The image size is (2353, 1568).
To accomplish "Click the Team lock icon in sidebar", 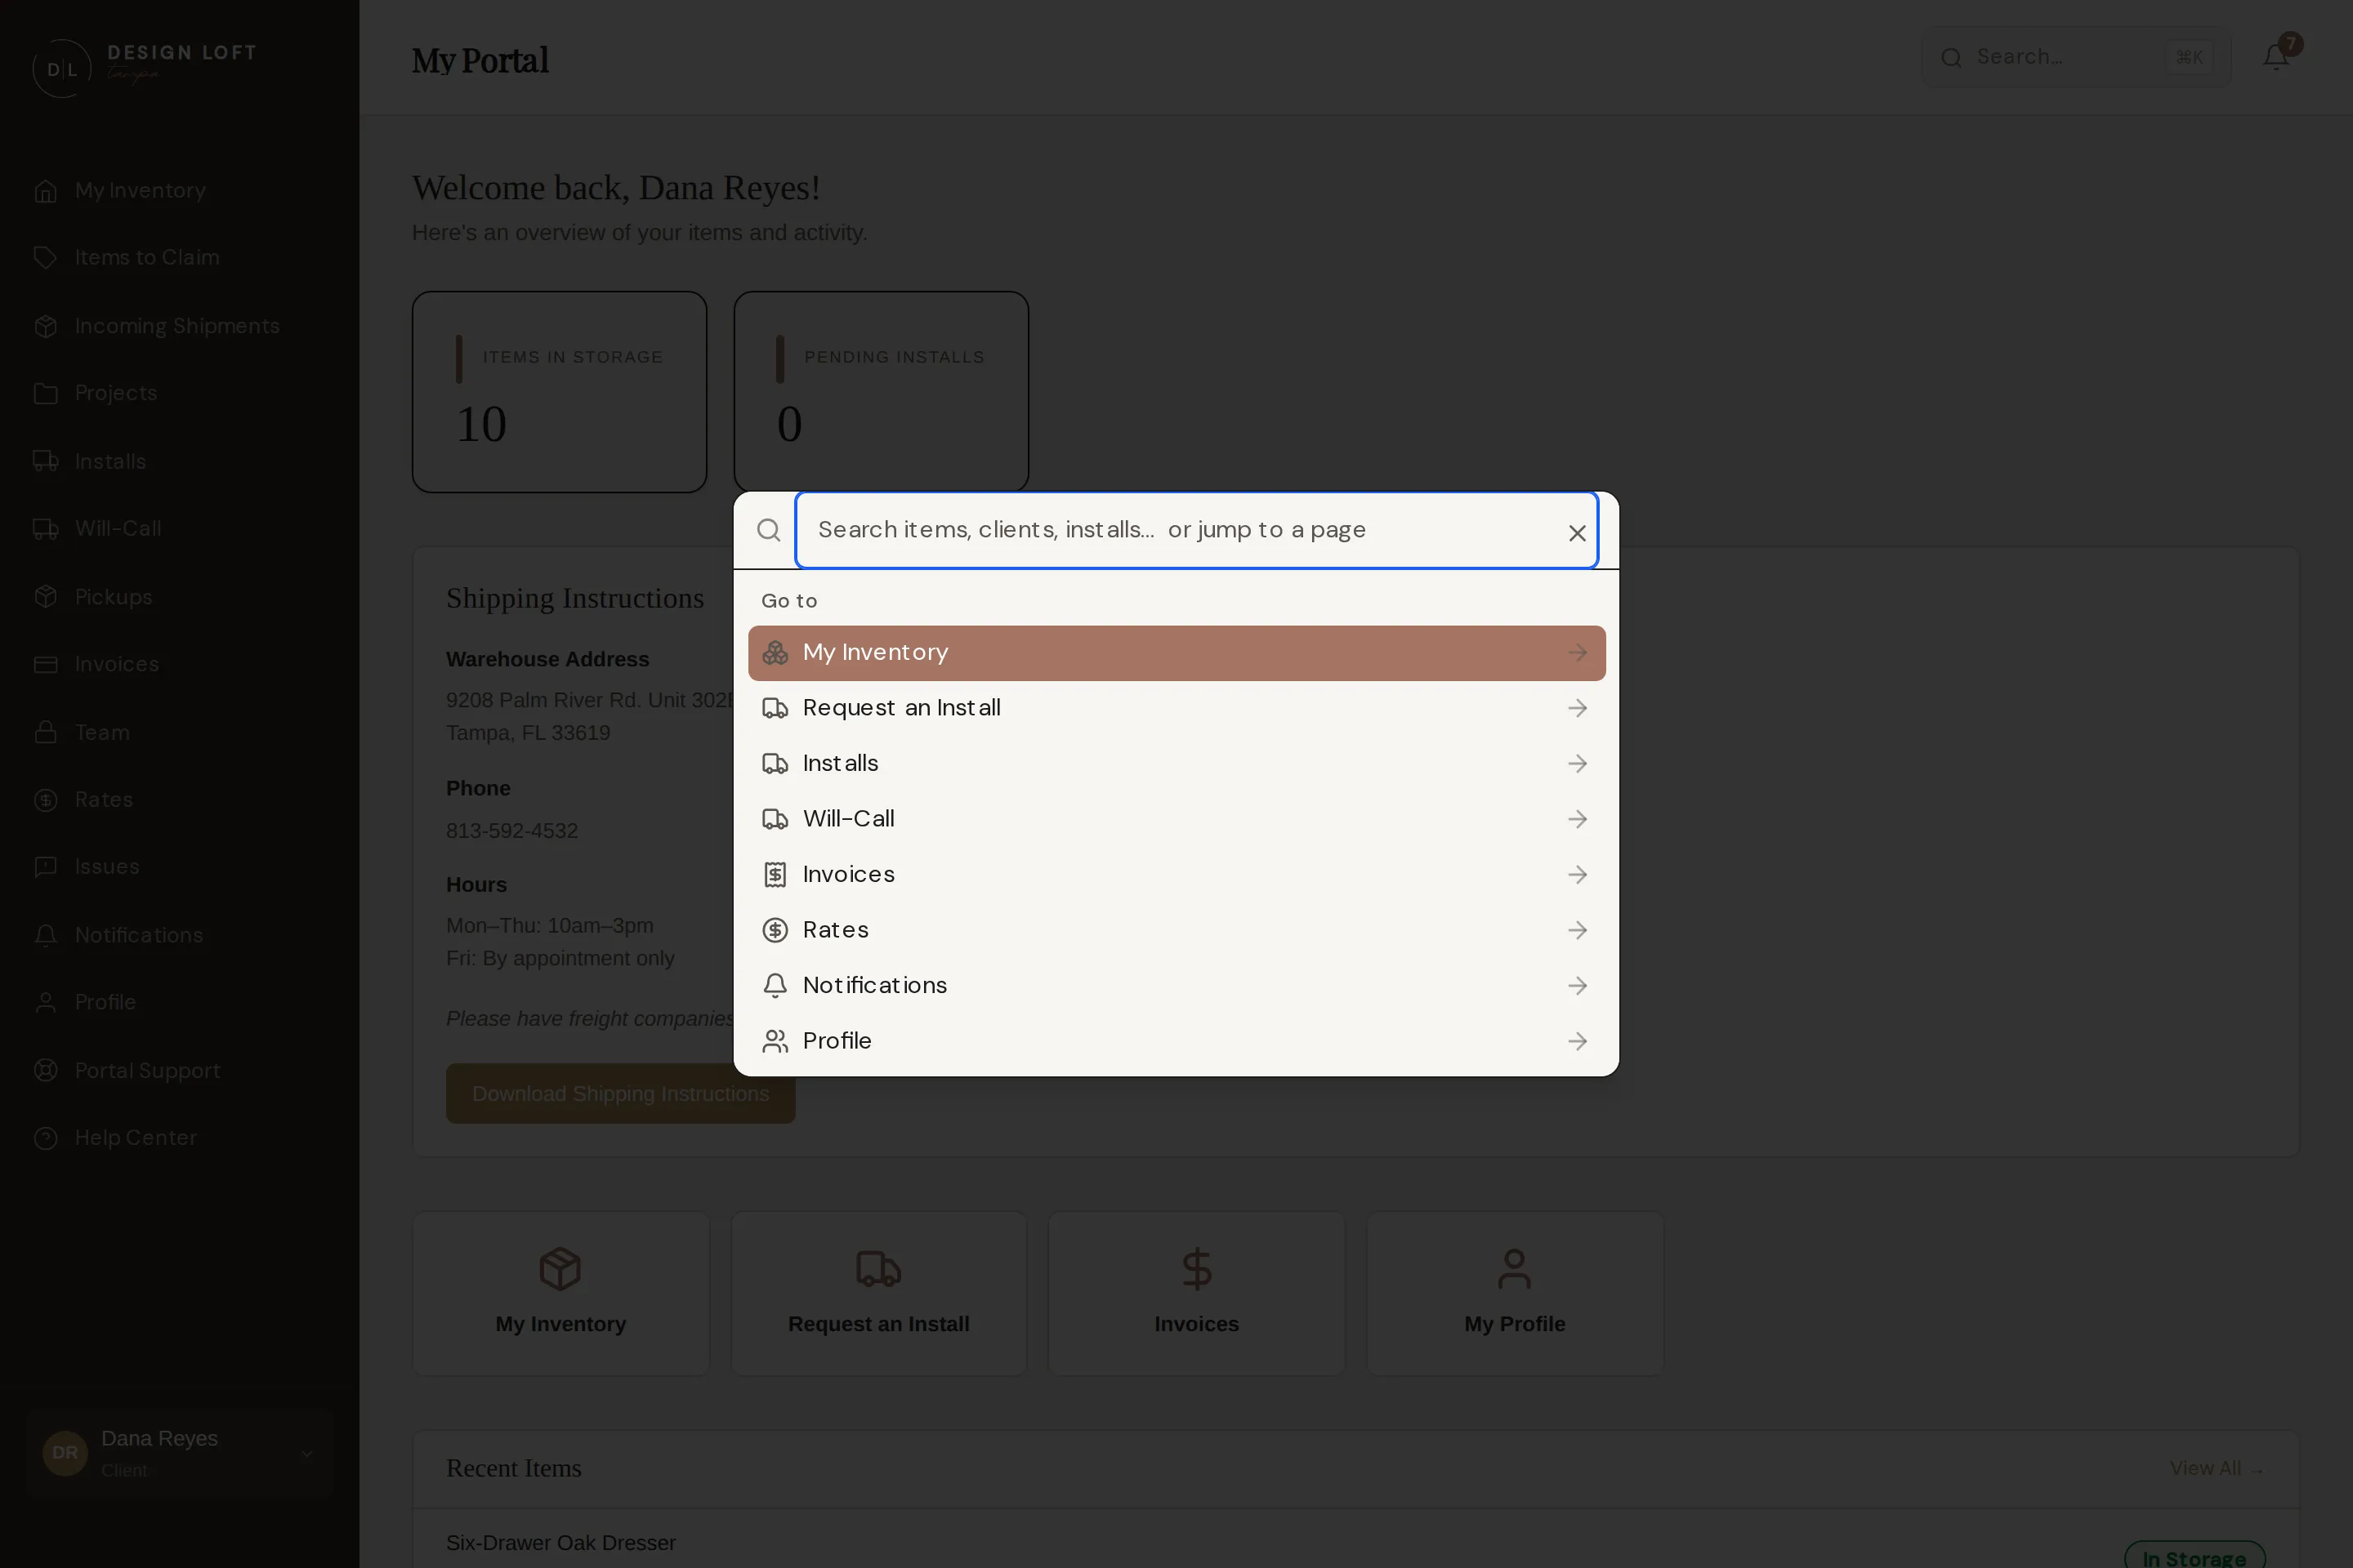I will (46, 732).
